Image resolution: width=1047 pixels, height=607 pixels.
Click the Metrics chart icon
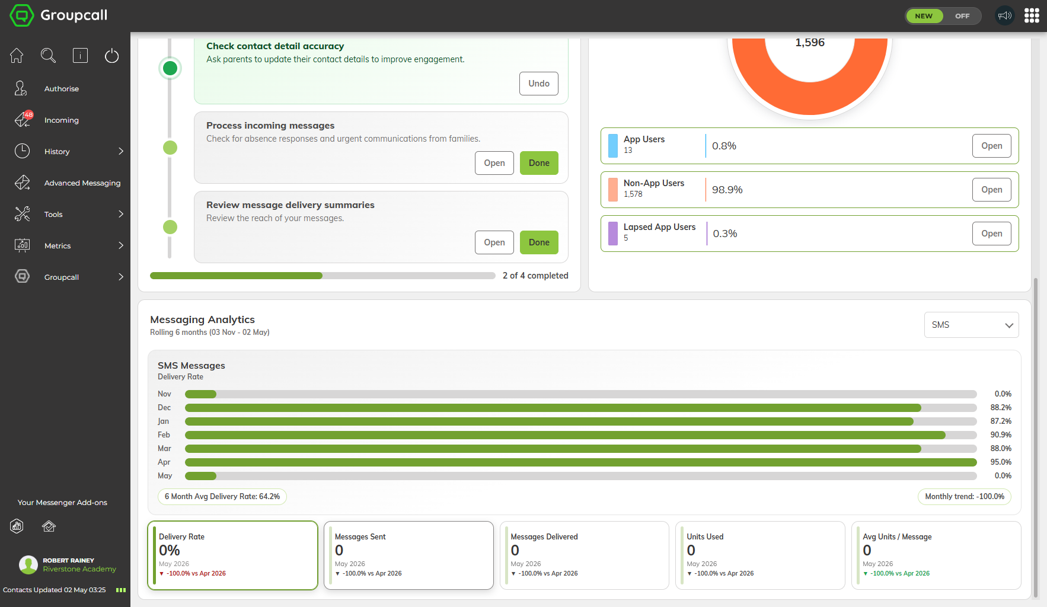tap(22, 245)
